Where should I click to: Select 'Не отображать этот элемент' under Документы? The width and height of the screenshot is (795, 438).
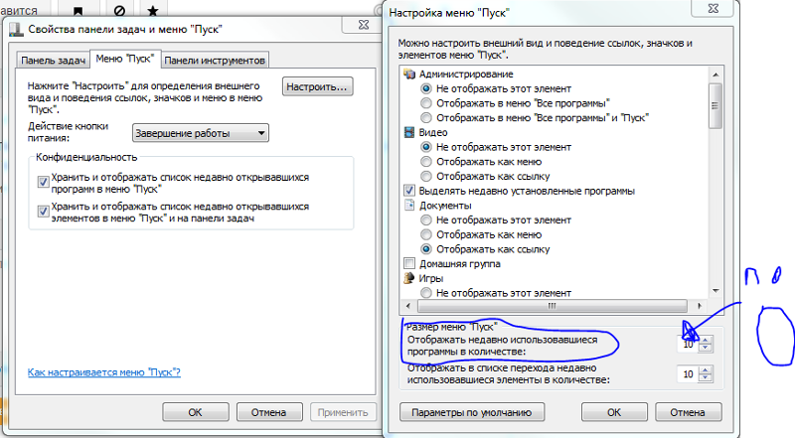pos(427,219)
